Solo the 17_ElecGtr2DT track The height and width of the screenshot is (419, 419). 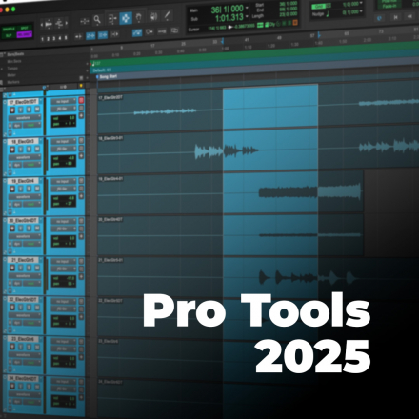click(29, 110)
